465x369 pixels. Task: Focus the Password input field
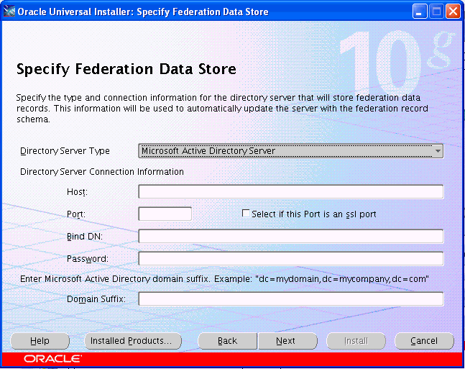click(290, 258)
